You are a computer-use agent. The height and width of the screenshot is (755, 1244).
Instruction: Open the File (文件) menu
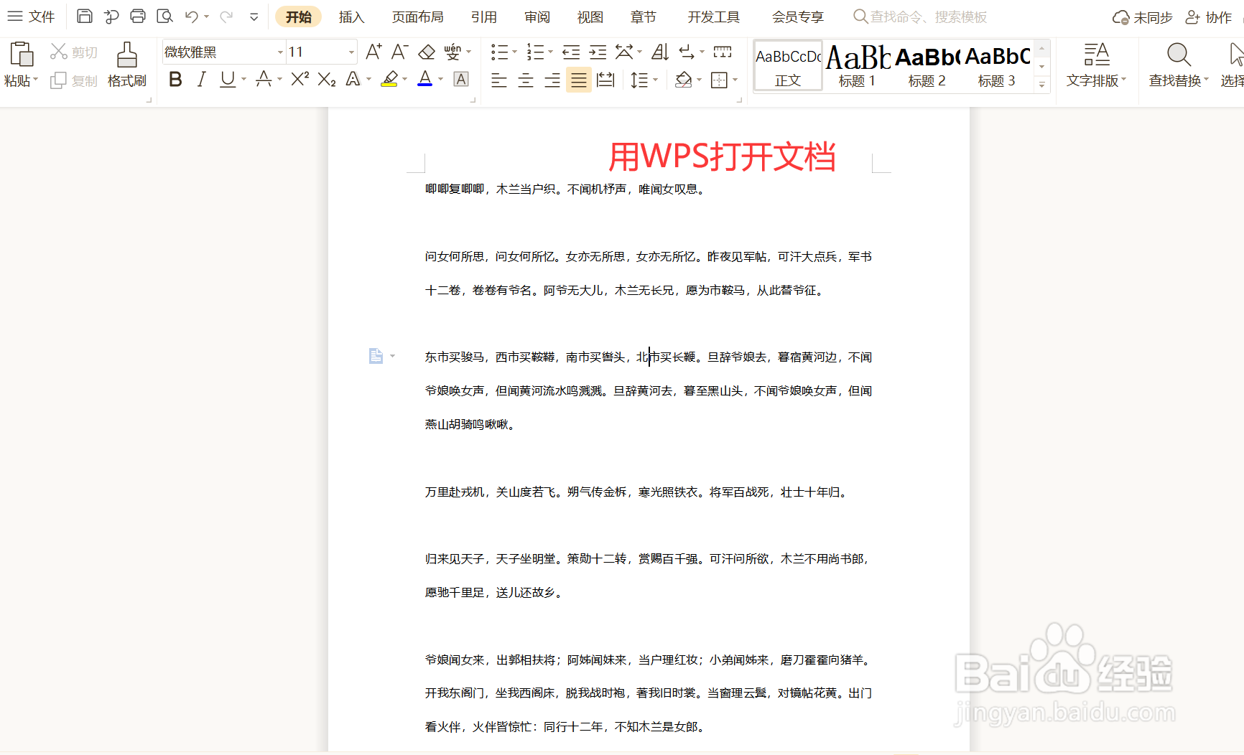(31, 17)
